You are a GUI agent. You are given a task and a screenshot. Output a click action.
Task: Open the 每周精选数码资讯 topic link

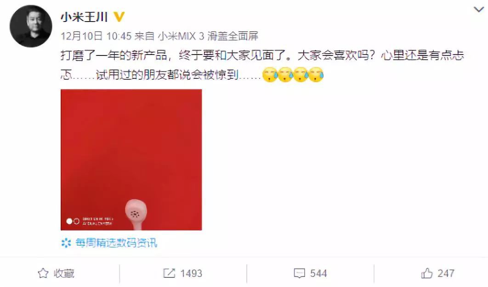[116, 243]
